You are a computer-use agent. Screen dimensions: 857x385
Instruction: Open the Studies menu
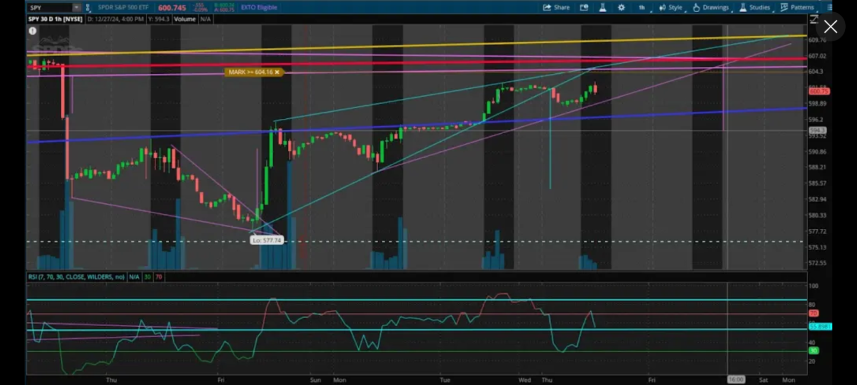[x=755, y=7]
